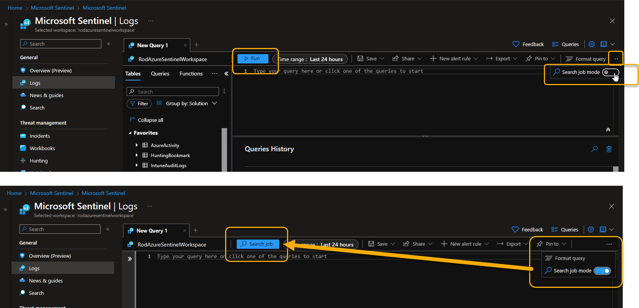
Task: Open Incidents under Threat management
Action: [x=39, y=136]
